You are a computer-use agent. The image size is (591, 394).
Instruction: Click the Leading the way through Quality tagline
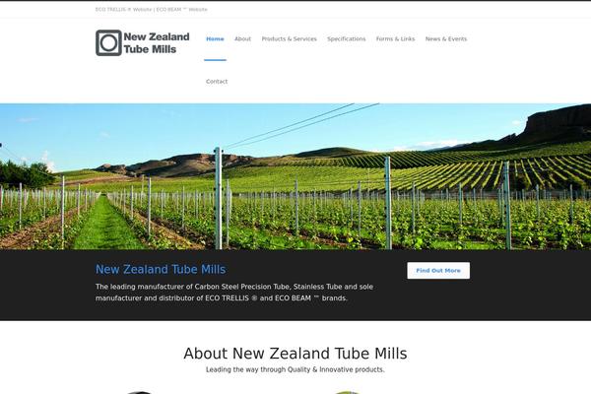pos(295,370)
